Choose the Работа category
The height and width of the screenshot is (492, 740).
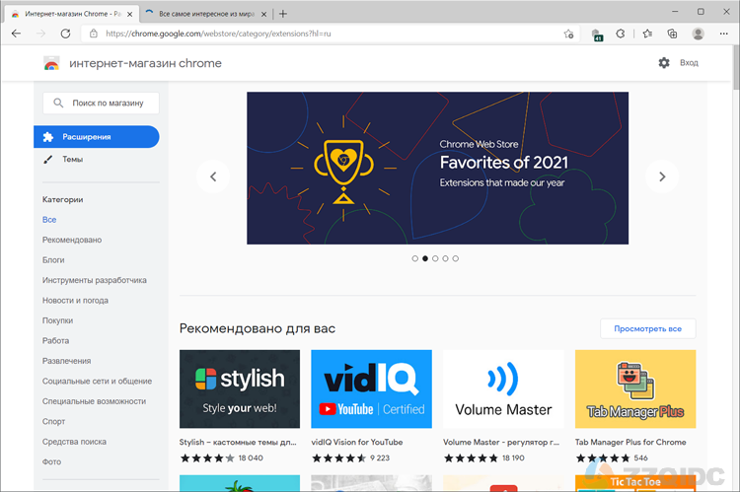click(55, 341)
